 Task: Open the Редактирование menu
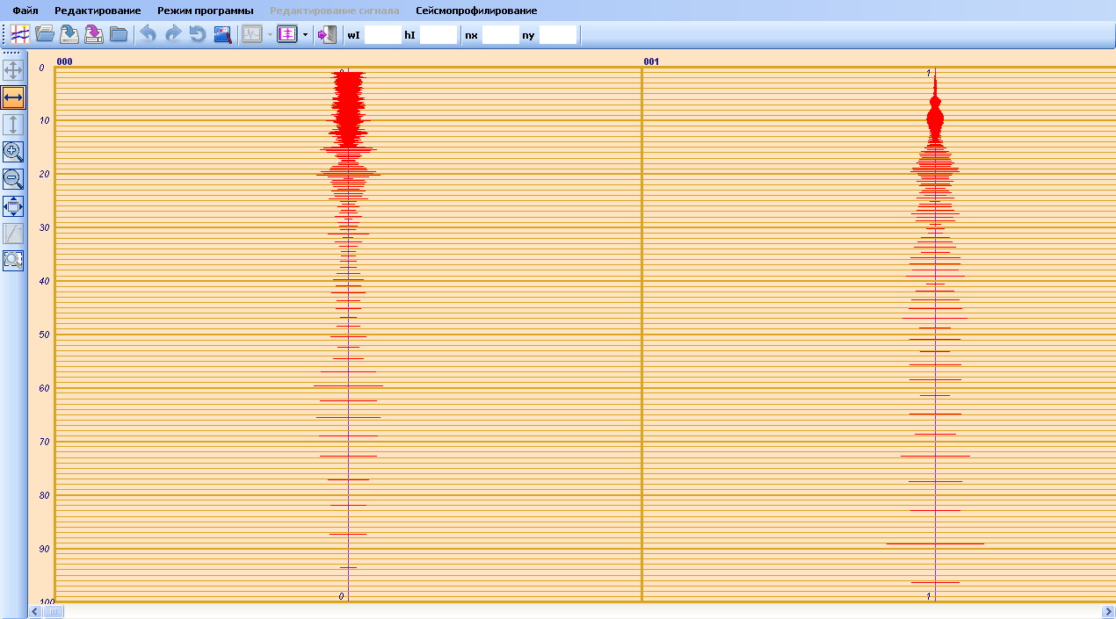coord(98,11)
